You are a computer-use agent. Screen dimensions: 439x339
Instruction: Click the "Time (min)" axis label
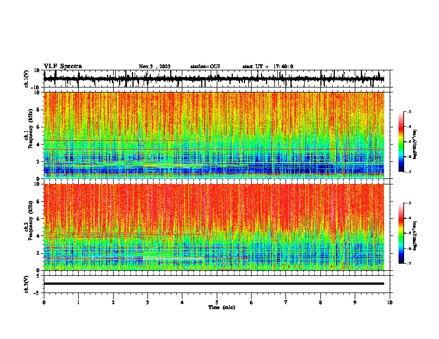coord(222,307)
